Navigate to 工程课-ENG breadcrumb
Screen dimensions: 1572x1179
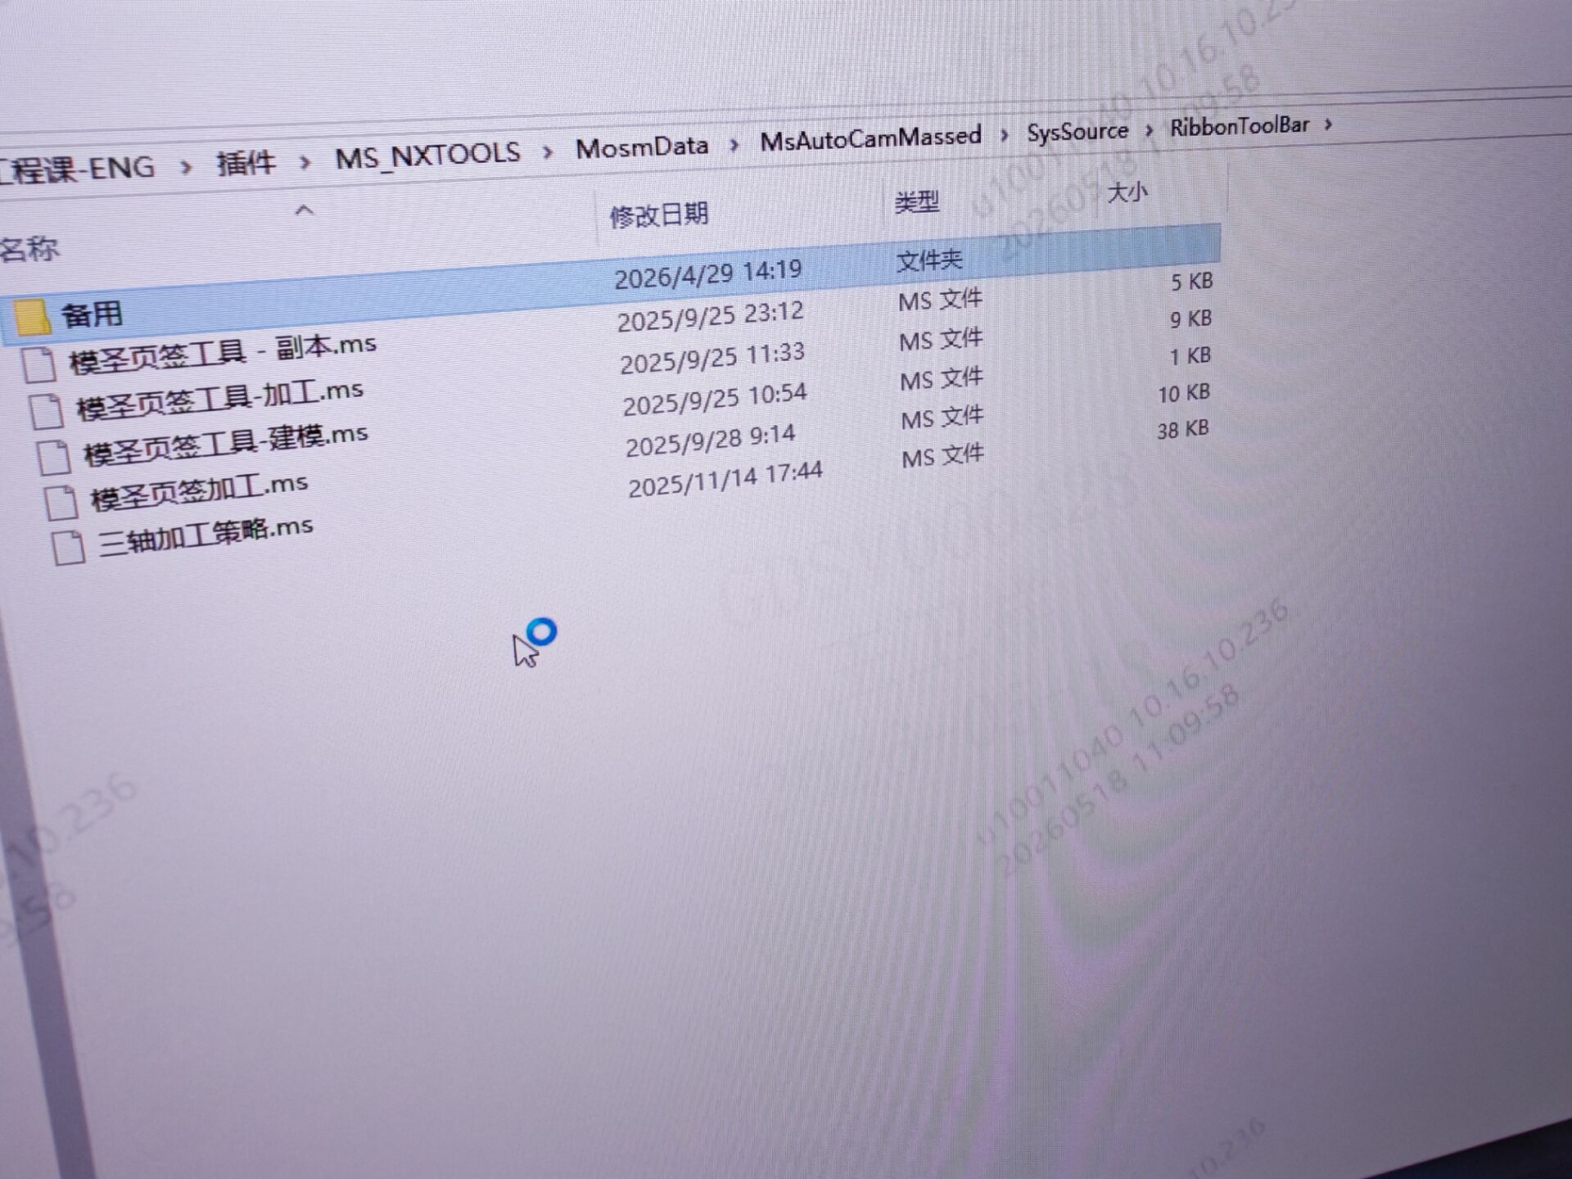tap(77, 169)
